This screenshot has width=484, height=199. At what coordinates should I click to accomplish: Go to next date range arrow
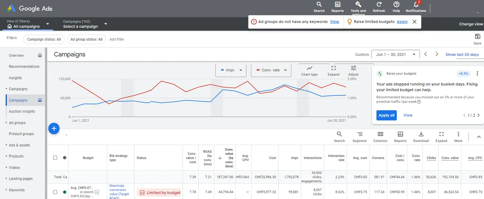437,54
